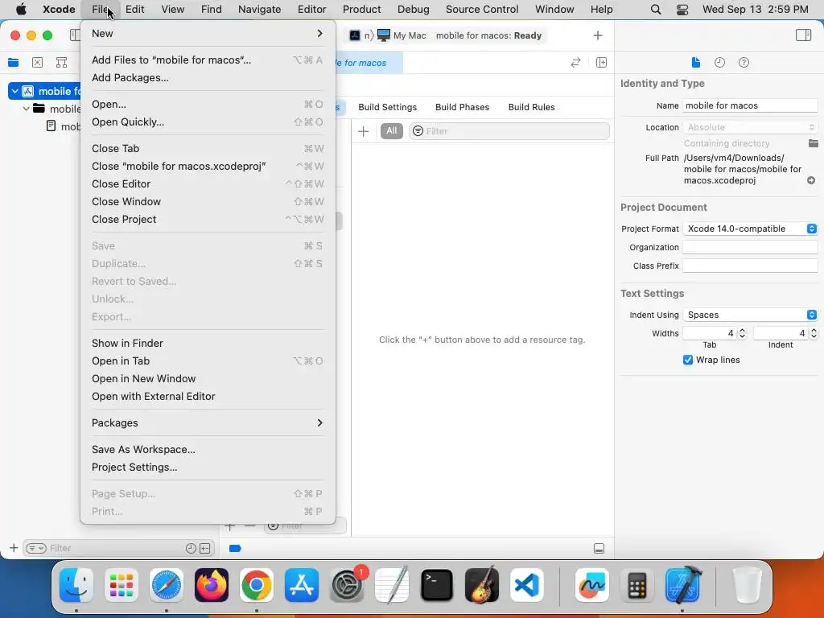Click the Library plus button in toolbar
824x618 pixels.
pos(598,35)
